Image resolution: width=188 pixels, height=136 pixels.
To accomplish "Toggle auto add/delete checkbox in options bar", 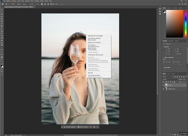I will [53, 4].
